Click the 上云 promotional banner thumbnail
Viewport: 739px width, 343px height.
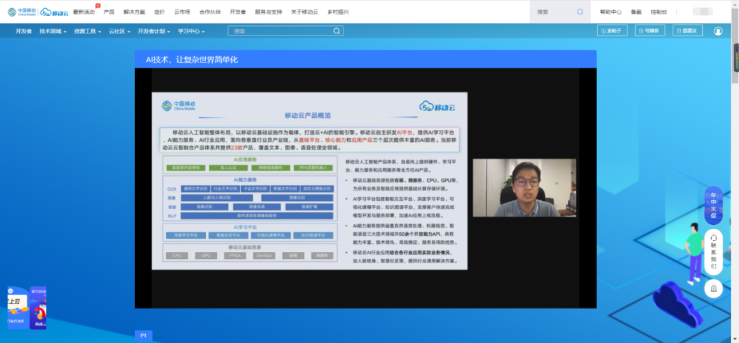17,307
